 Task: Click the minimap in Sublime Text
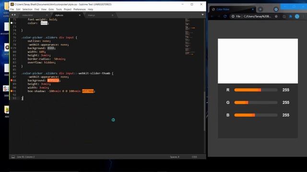pos(190,37)
